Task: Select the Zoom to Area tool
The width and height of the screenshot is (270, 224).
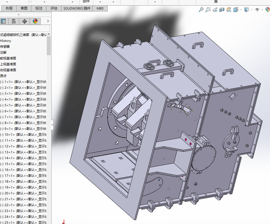Action: point(208,10)
